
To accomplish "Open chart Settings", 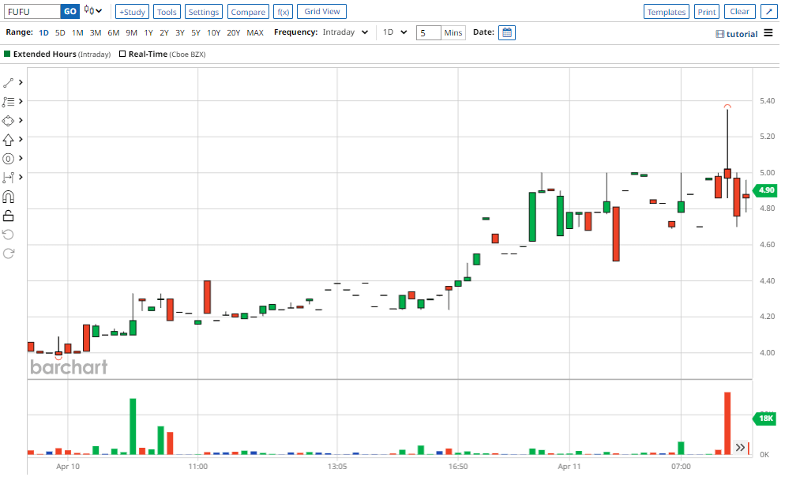I will (x=203, y=12).
